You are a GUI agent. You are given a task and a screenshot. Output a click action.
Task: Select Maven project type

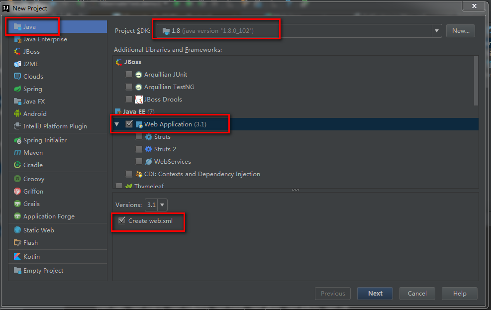coord(58,152)
